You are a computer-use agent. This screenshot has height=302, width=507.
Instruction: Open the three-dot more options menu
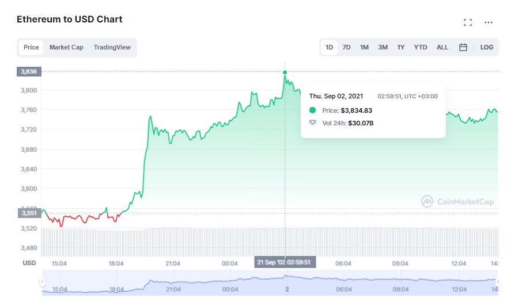pyautogui.click(x=489, y=22)
